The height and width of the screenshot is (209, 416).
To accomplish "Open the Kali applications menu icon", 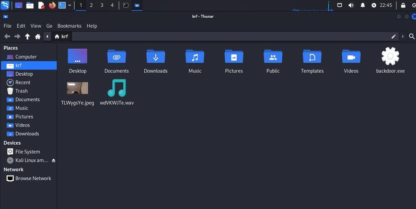I will click(x=5, y=5).
